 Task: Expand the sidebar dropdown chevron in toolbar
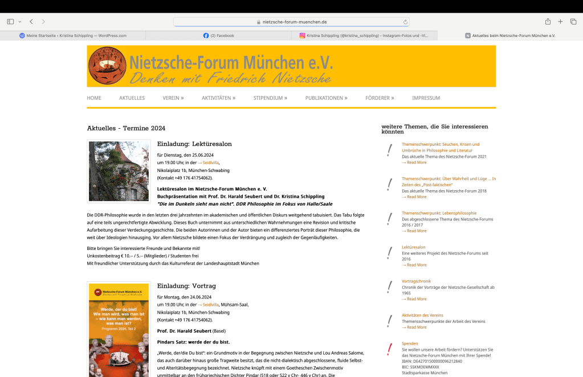click(x=19, y=22)
